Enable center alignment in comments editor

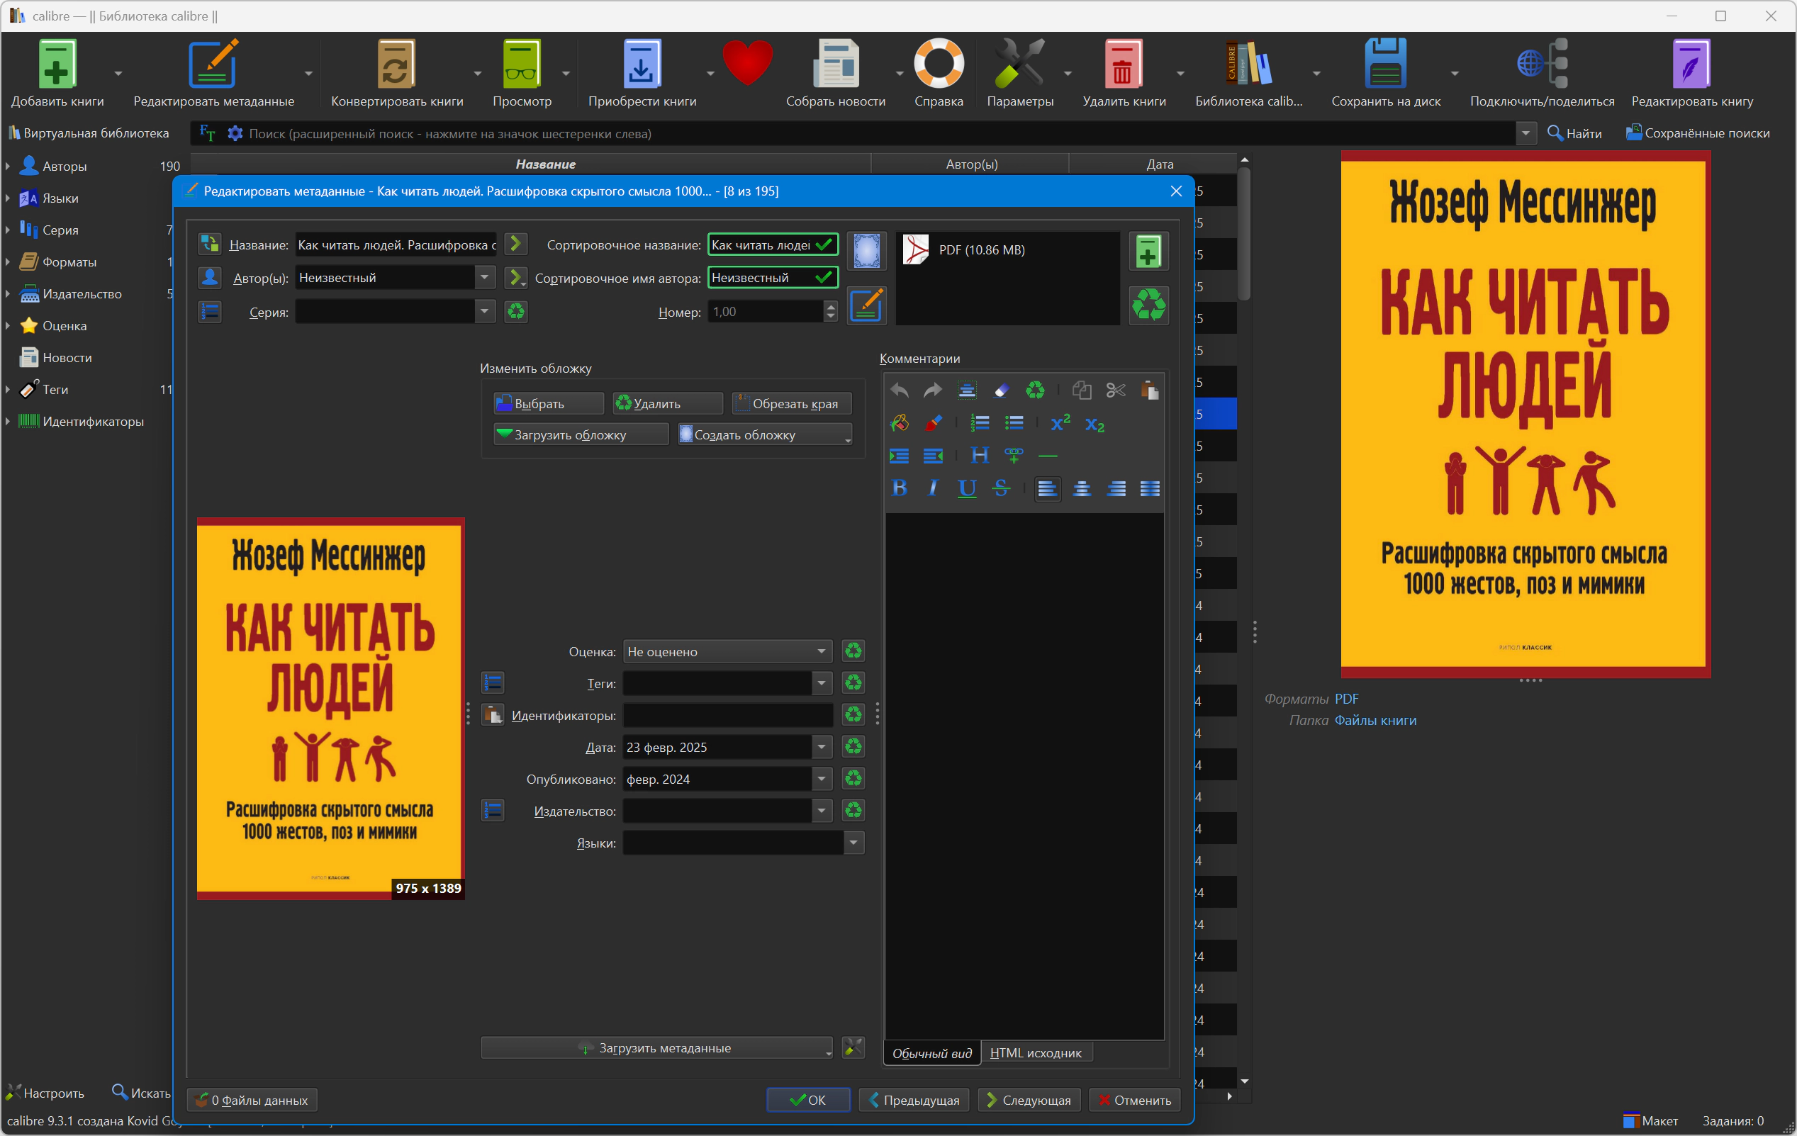(x=1081, y=488)
